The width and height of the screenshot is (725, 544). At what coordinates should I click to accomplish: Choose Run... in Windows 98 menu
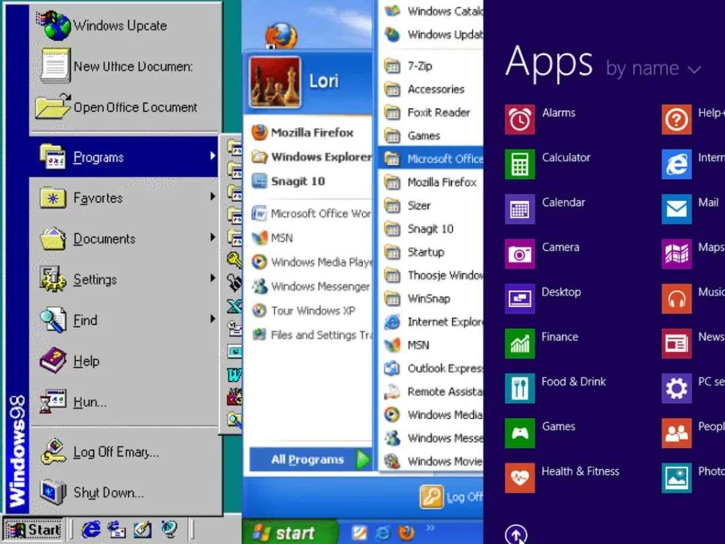[x=125, y=402]
